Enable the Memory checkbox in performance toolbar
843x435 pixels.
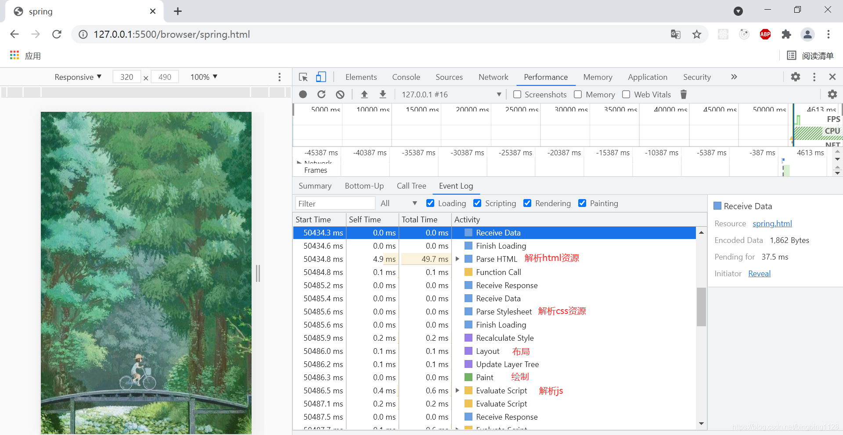[x=578, y=94]
